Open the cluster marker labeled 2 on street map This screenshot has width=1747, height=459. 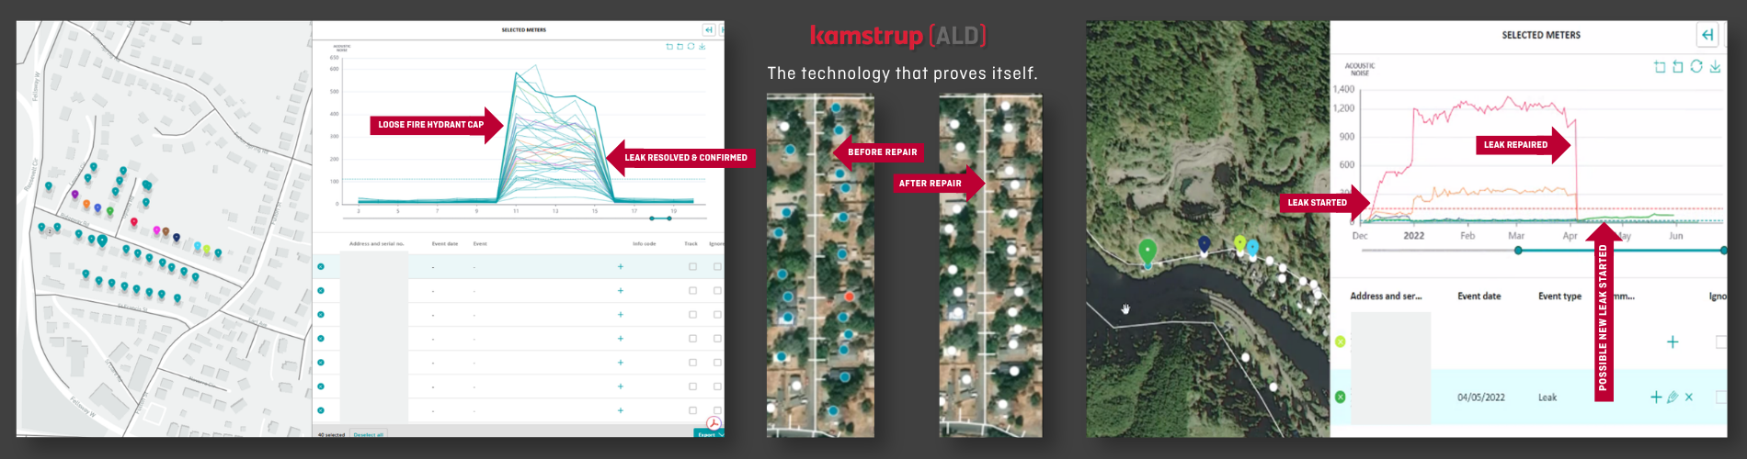coord(50,231)
